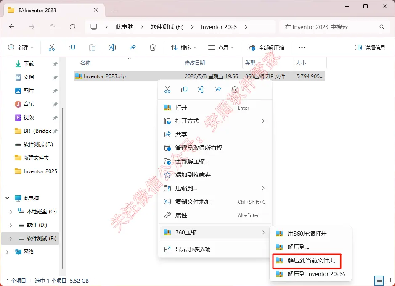395x286 pixels.
Task: Refresh the current folder
Action: click(72, 26)
